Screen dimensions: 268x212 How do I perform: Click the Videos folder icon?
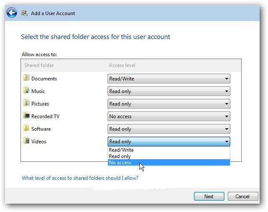[x=26, y=140]
